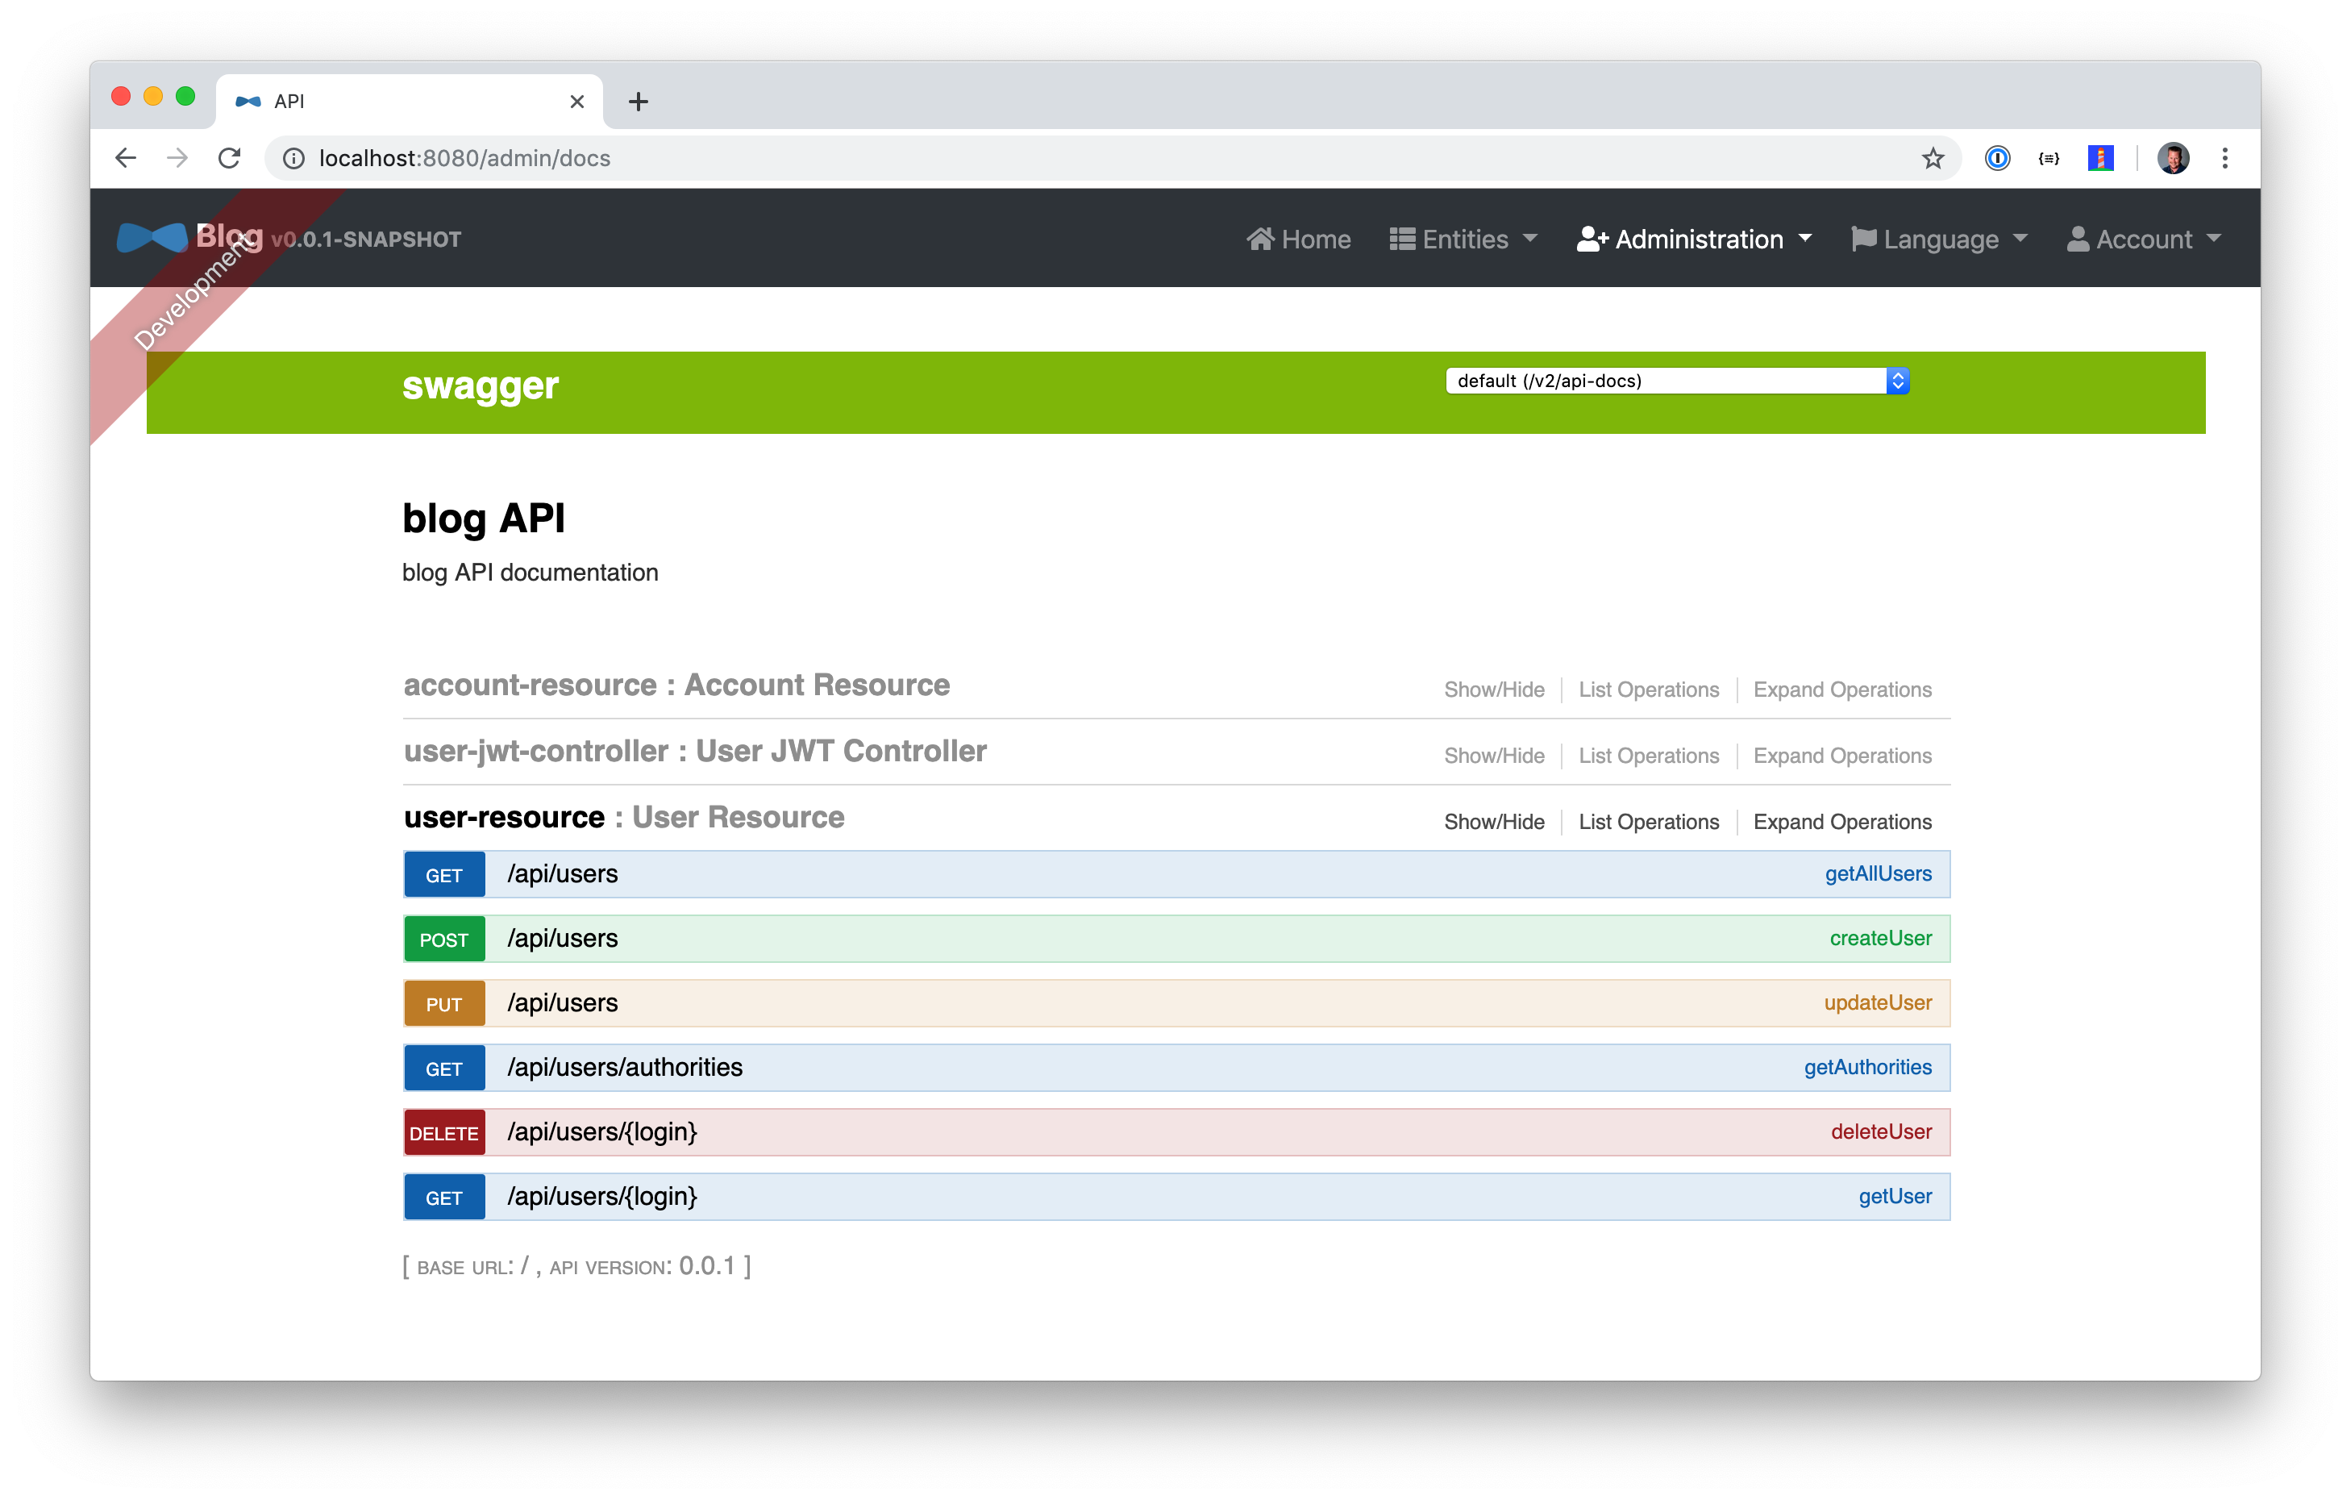This screenshot has height=1500, width=2351.
Task: Click the getAllUsers operation link
Action: [x=1878, y=874]
